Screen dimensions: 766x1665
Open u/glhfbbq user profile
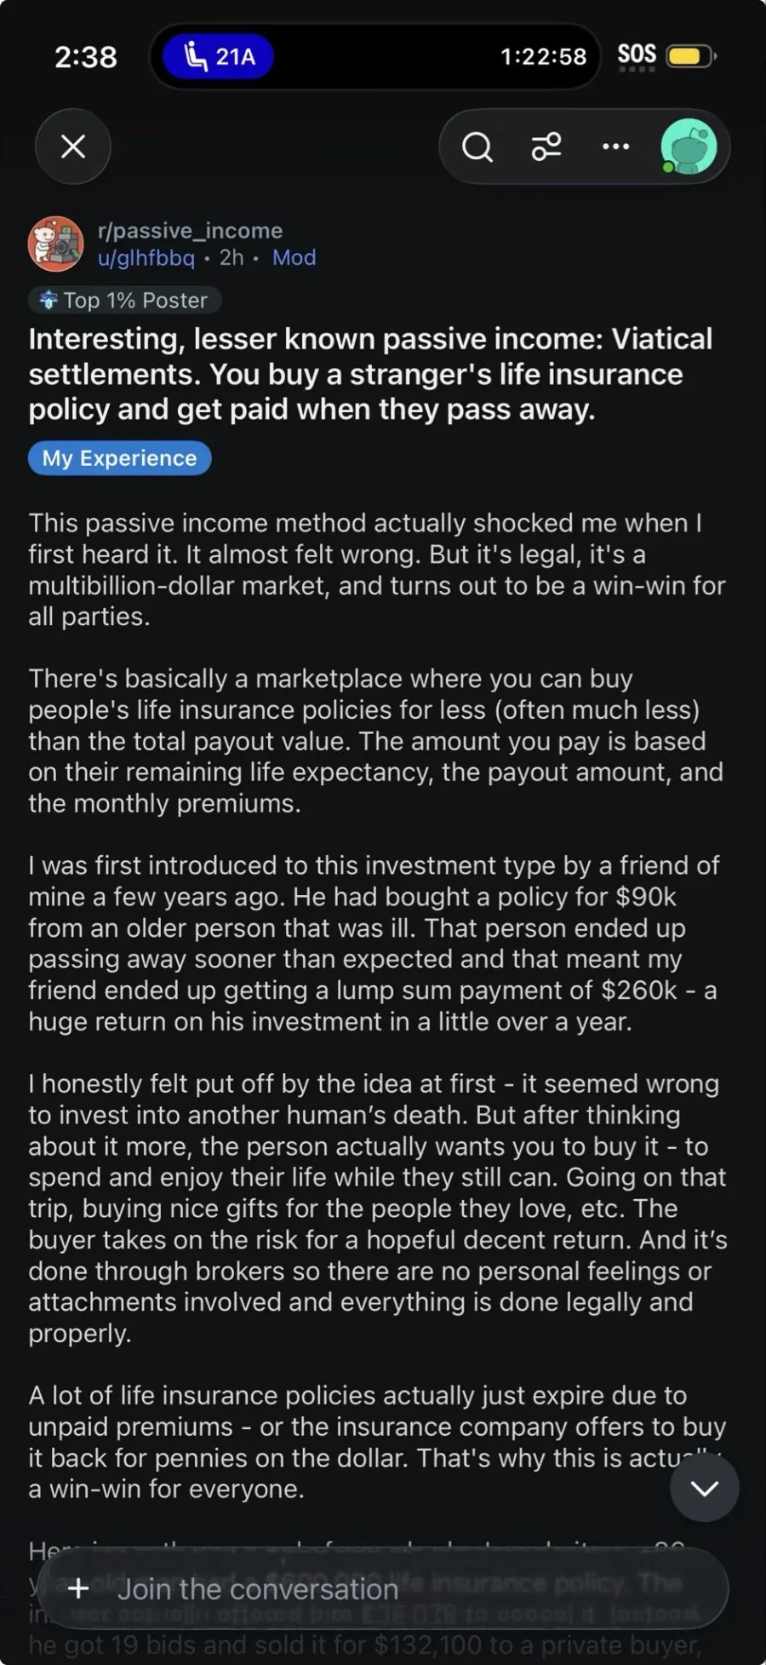[x=146, y=257]
